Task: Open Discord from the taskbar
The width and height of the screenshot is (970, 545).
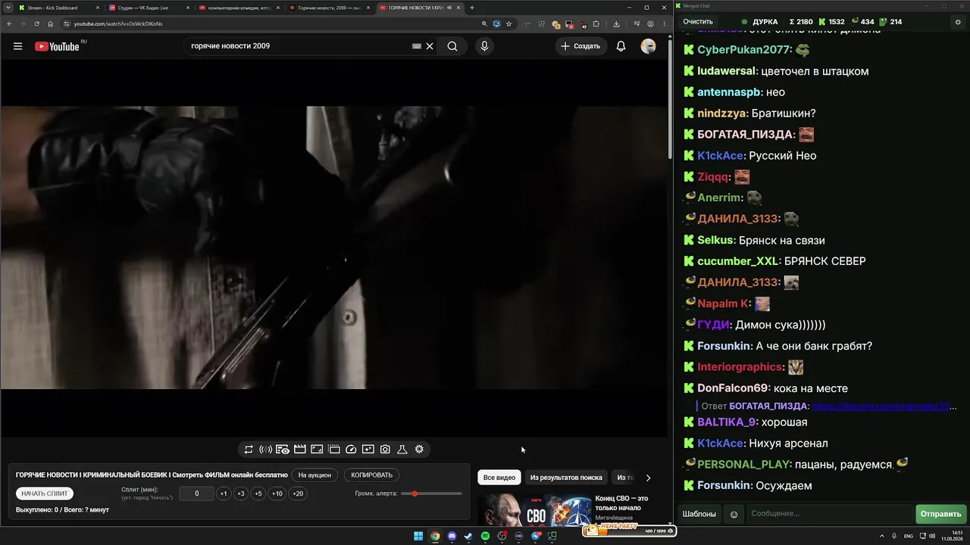Action: 452,537
